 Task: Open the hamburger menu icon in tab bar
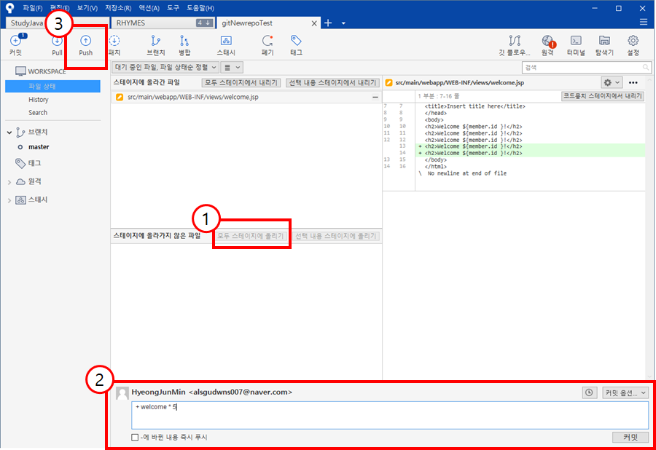click(x=644, y=22)
